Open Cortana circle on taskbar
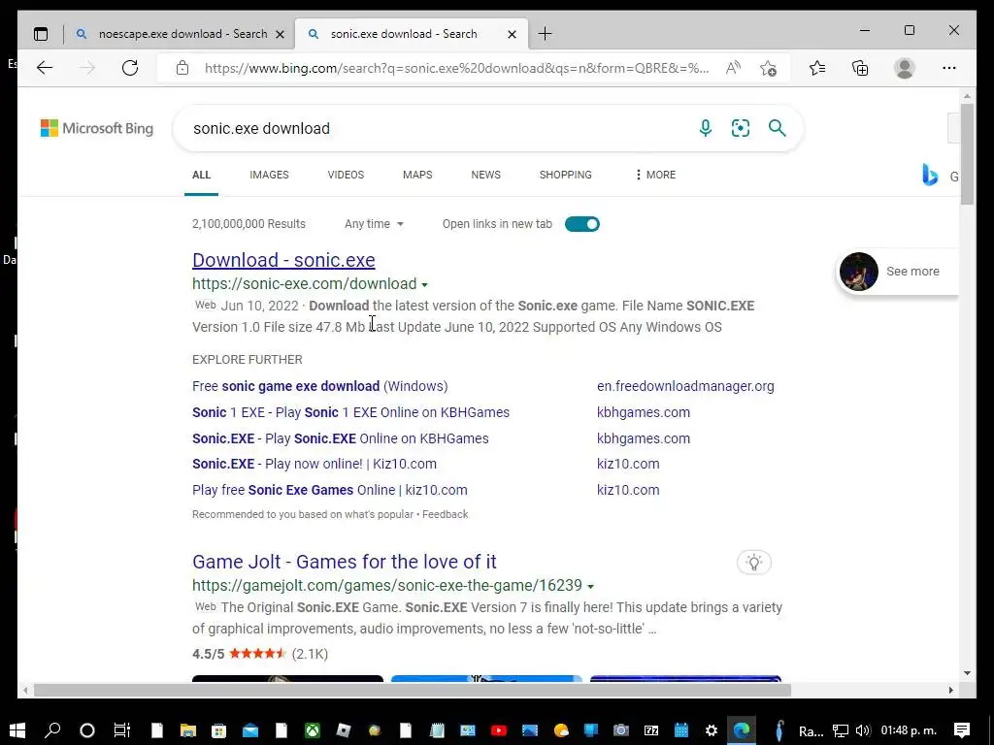Screen dimensions: 994x745 click(x=86, y=730)
